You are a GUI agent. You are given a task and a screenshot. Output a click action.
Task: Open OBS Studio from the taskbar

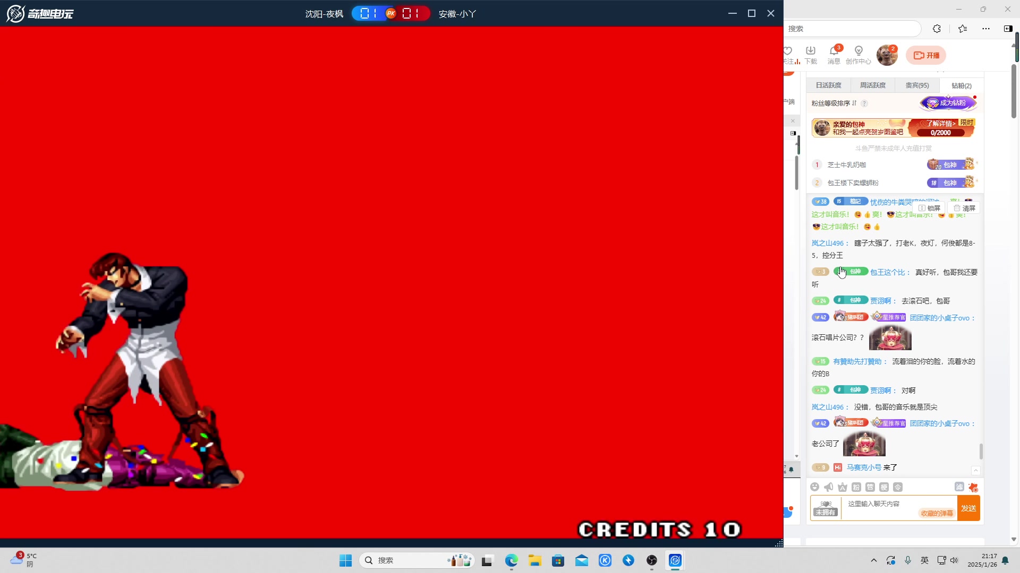(652, 560)
